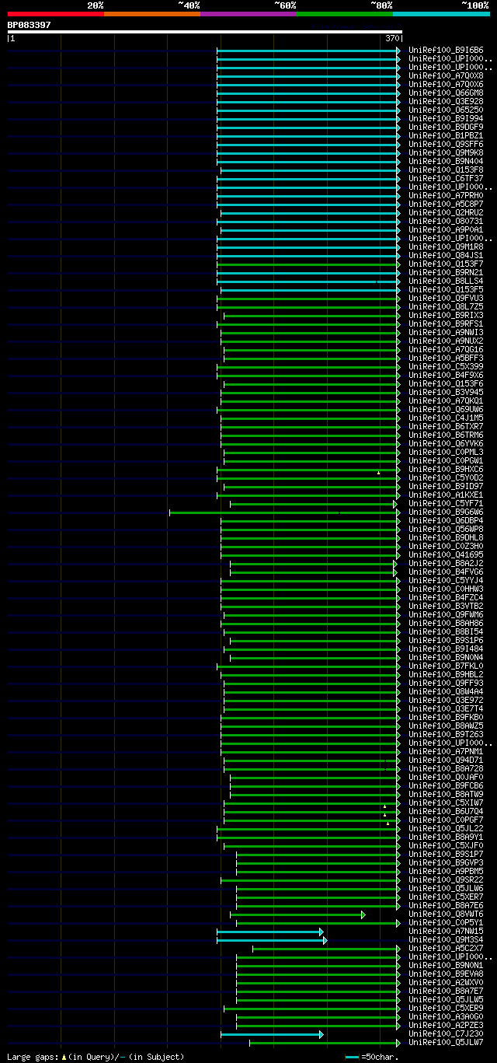Open hit UniRef100_Q3E928
The image size is (497, 1063).
[x=446, y=102]
